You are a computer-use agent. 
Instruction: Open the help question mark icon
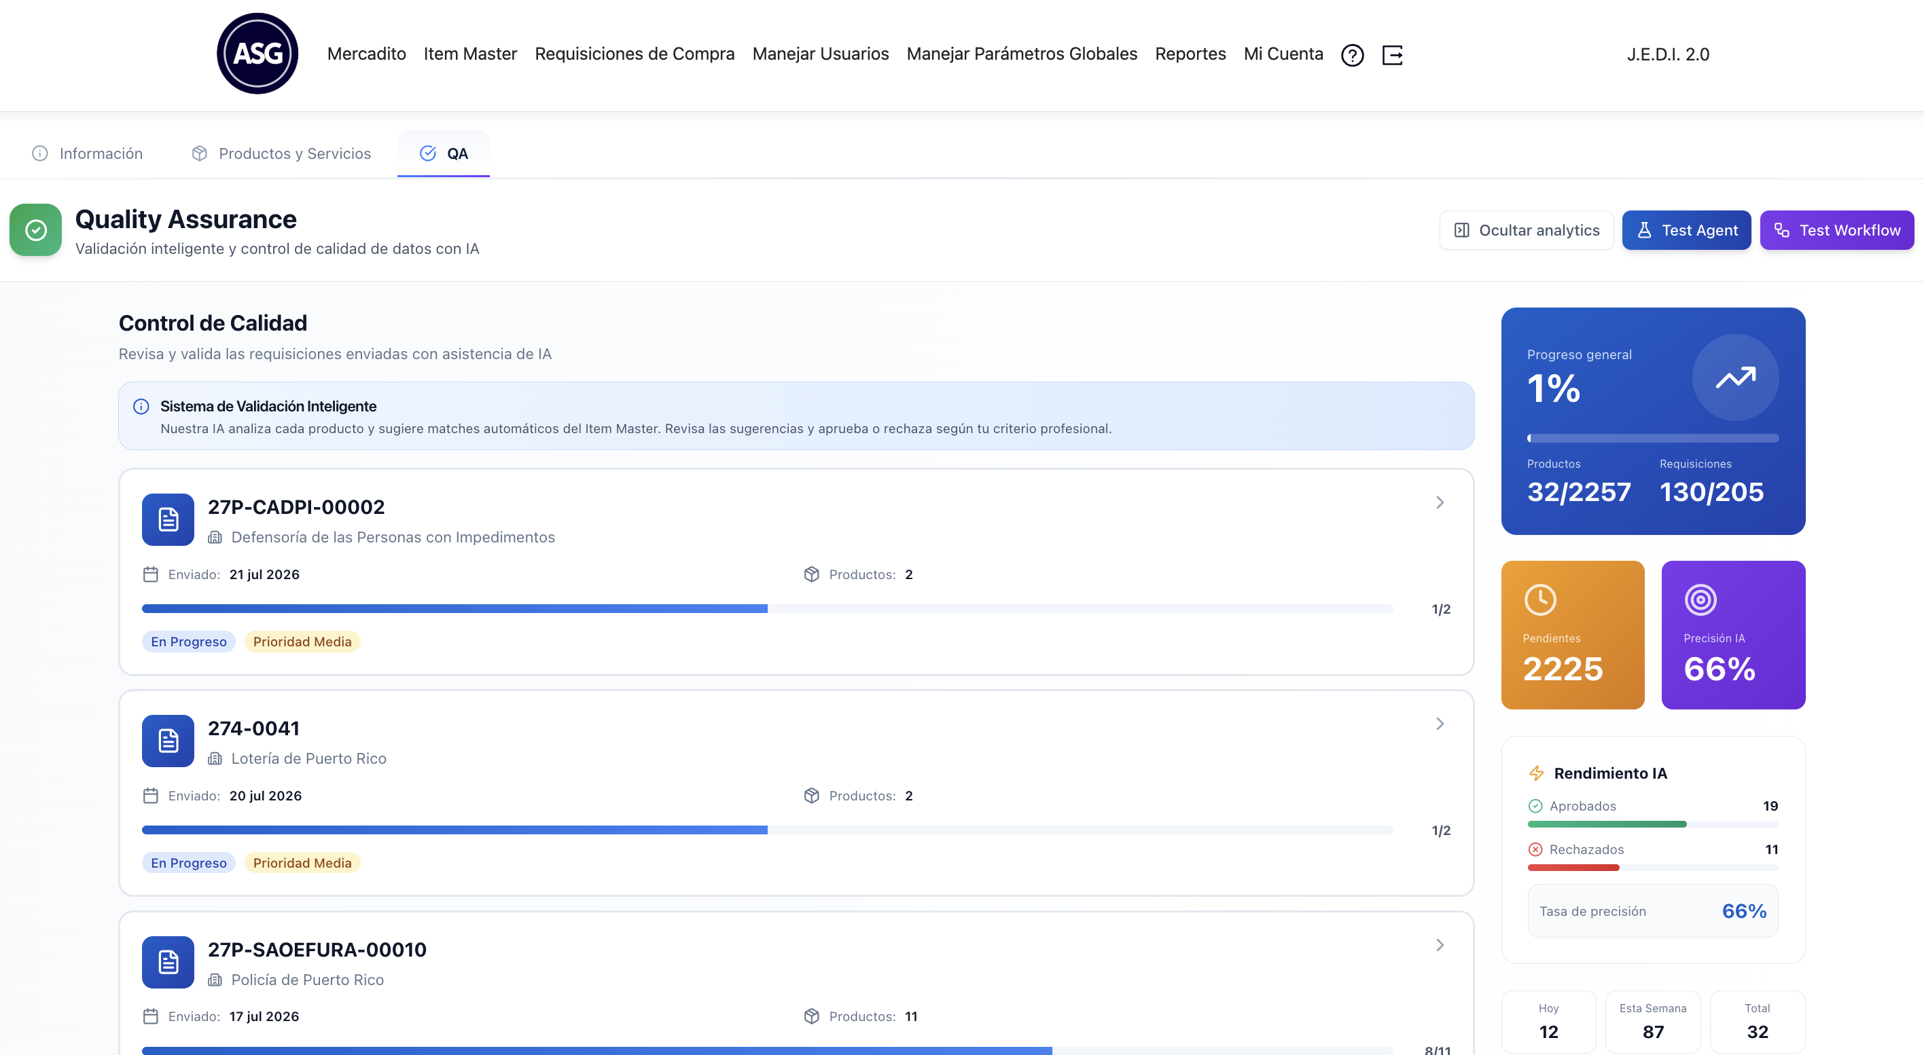1352,54
